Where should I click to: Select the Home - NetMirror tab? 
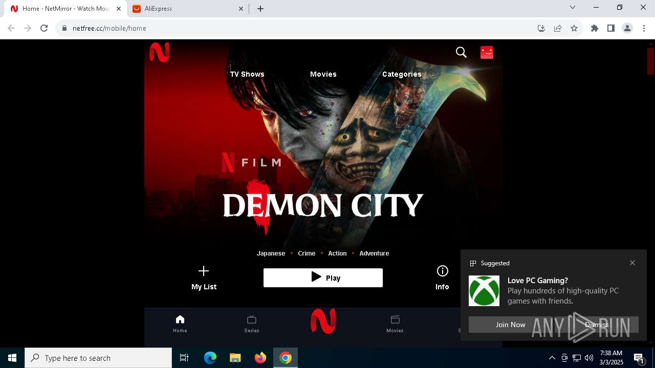pyautogui.click(x=65, y=9)
